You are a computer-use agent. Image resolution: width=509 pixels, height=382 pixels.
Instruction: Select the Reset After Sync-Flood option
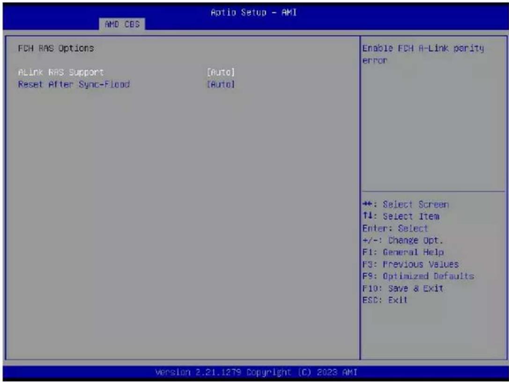(74, 84)
